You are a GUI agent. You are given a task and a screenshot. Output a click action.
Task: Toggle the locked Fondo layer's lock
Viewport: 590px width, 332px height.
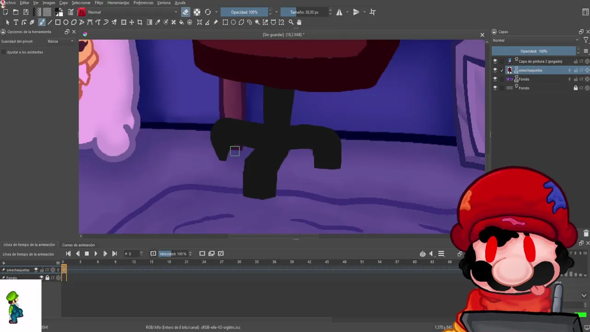point(575,88)
